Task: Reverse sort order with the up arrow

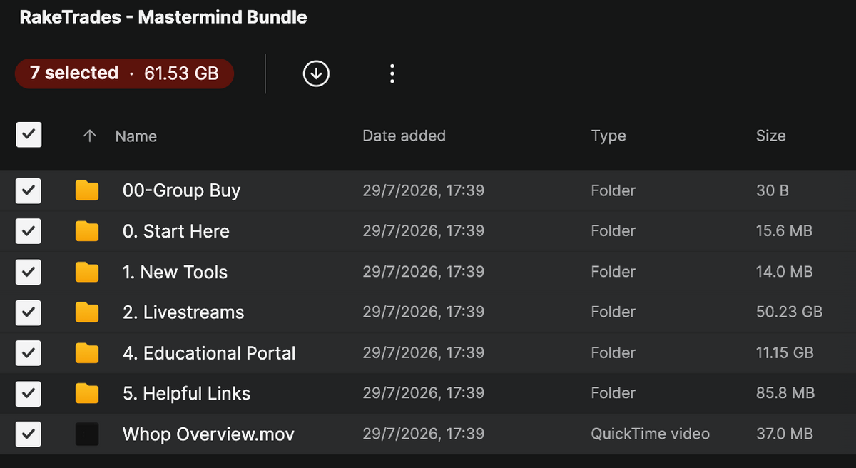Action: 89,136
